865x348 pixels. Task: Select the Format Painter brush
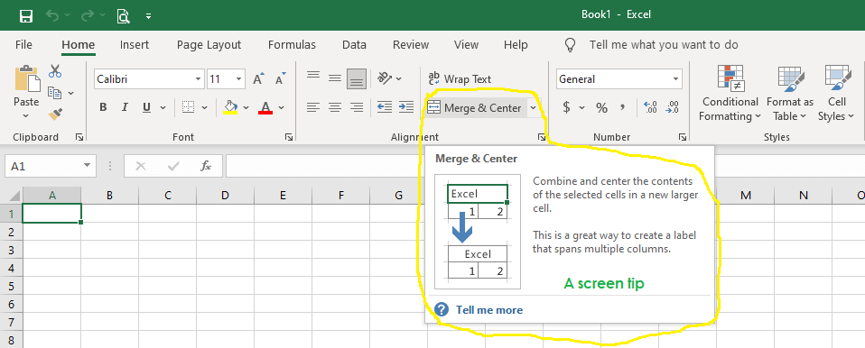[55, 114]
